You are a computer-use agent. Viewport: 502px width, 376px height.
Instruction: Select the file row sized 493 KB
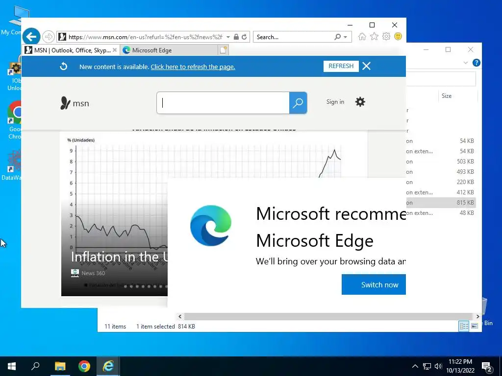tap(441, 172)
